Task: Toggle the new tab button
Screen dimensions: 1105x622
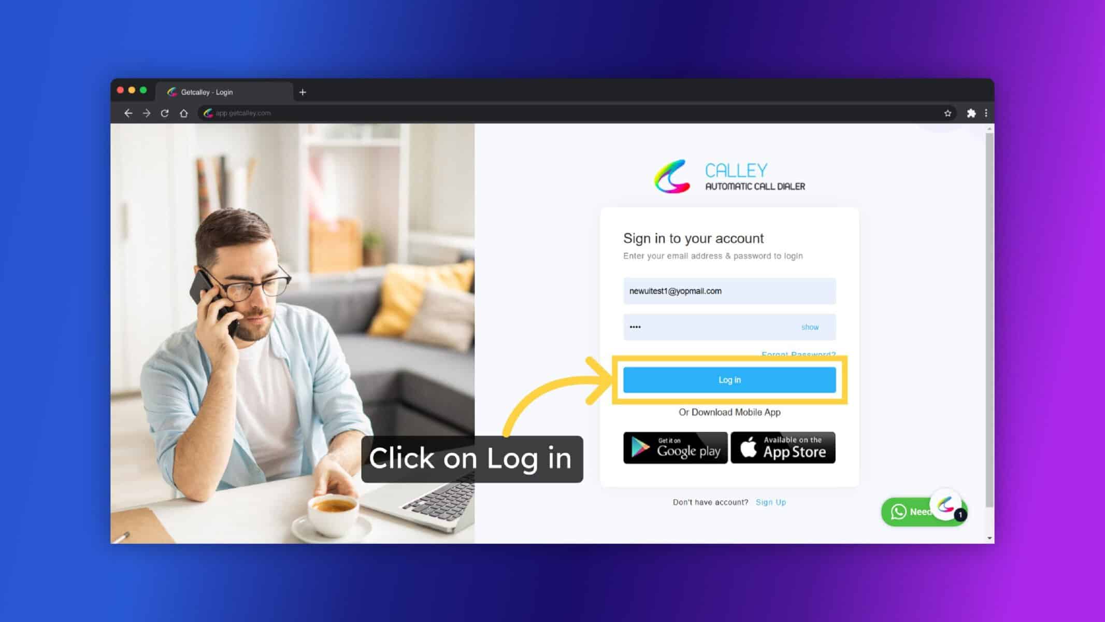Action: click(x=303, y=91)
